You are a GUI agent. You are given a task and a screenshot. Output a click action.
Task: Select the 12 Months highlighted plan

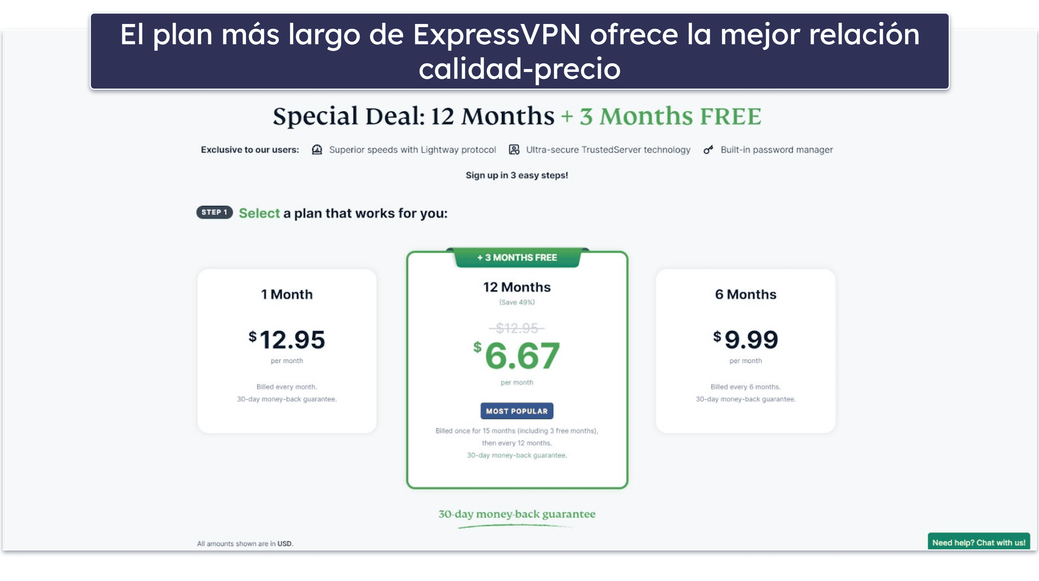(x=516, y=367)
